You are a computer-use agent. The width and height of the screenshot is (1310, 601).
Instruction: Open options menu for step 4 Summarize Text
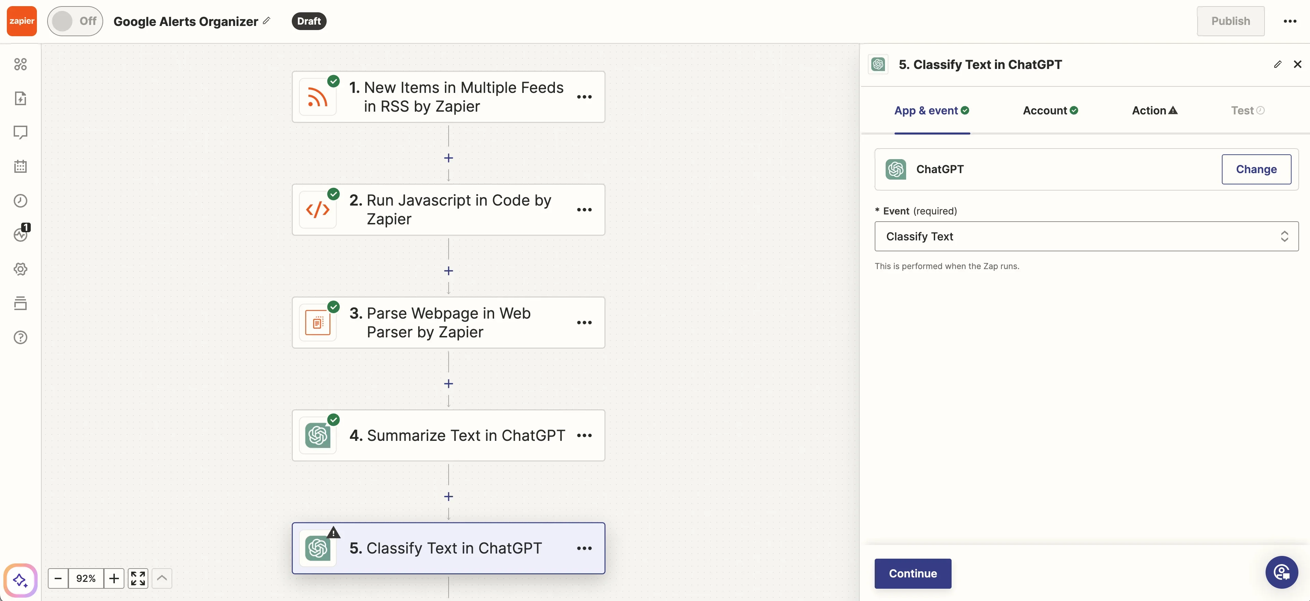coord(584,435)
